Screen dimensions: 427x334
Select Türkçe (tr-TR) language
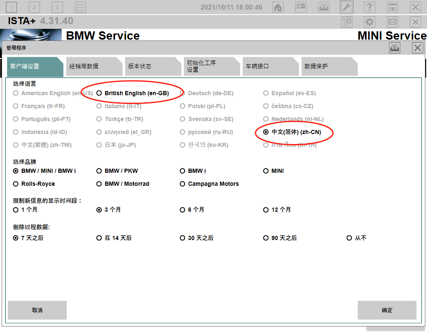coord(120,119)
